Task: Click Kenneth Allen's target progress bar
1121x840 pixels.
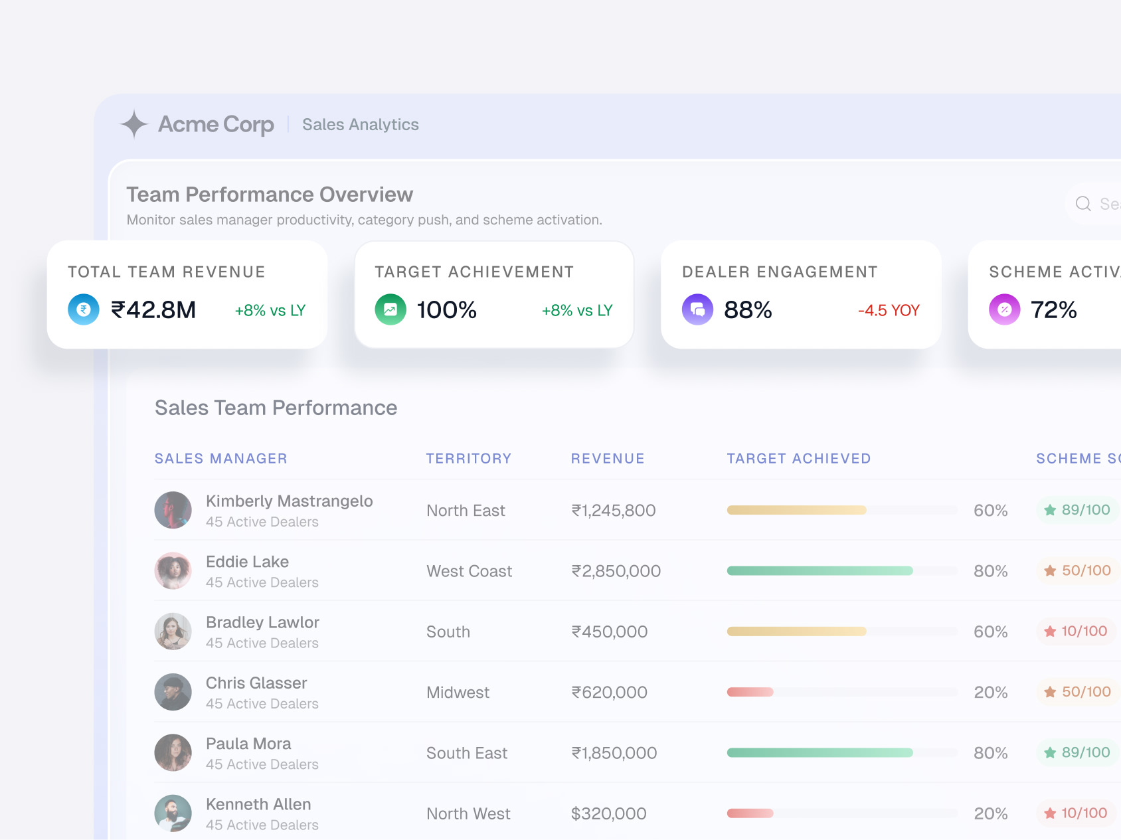Action: [x=842, y=813]
